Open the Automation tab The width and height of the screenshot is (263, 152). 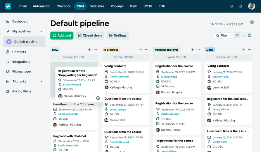(41, 6)
